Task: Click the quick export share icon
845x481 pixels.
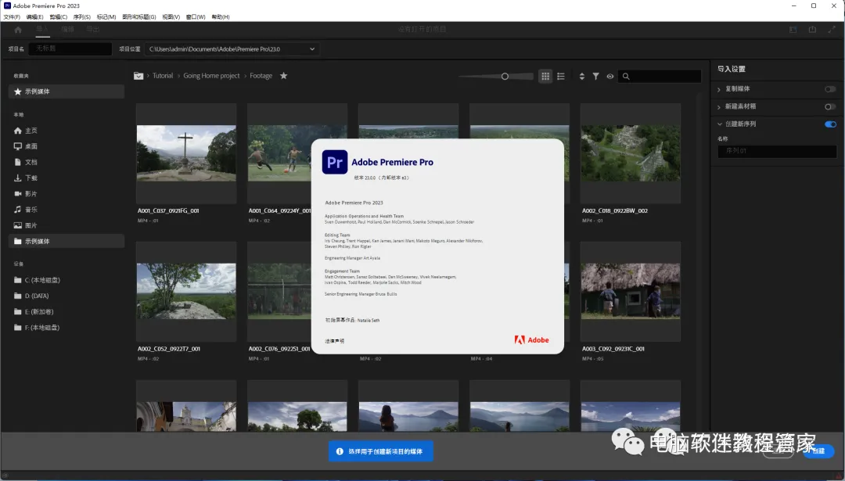Action: (812, 30)
